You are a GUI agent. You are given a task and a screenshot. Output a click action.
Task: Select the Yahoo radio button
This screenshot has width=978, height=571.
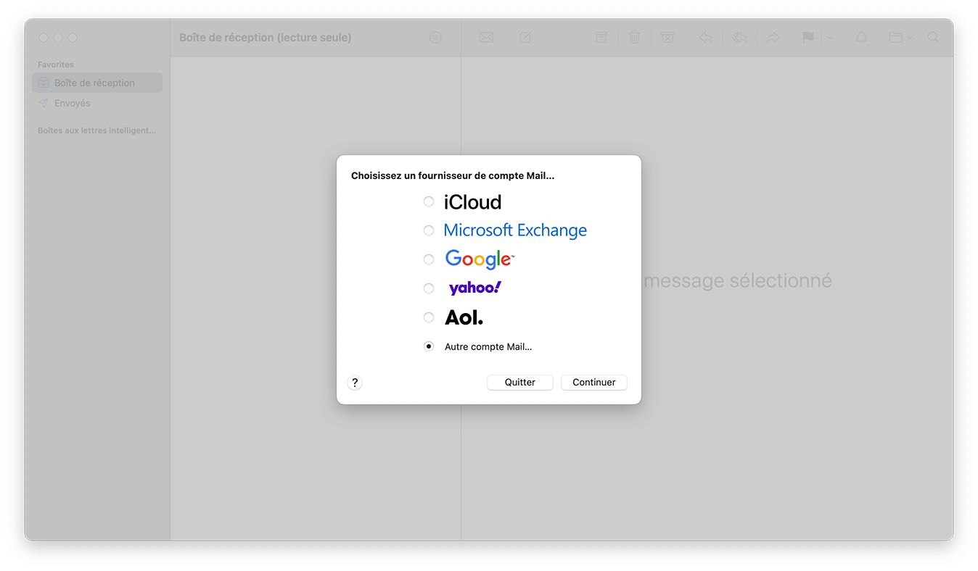point(429,288)
